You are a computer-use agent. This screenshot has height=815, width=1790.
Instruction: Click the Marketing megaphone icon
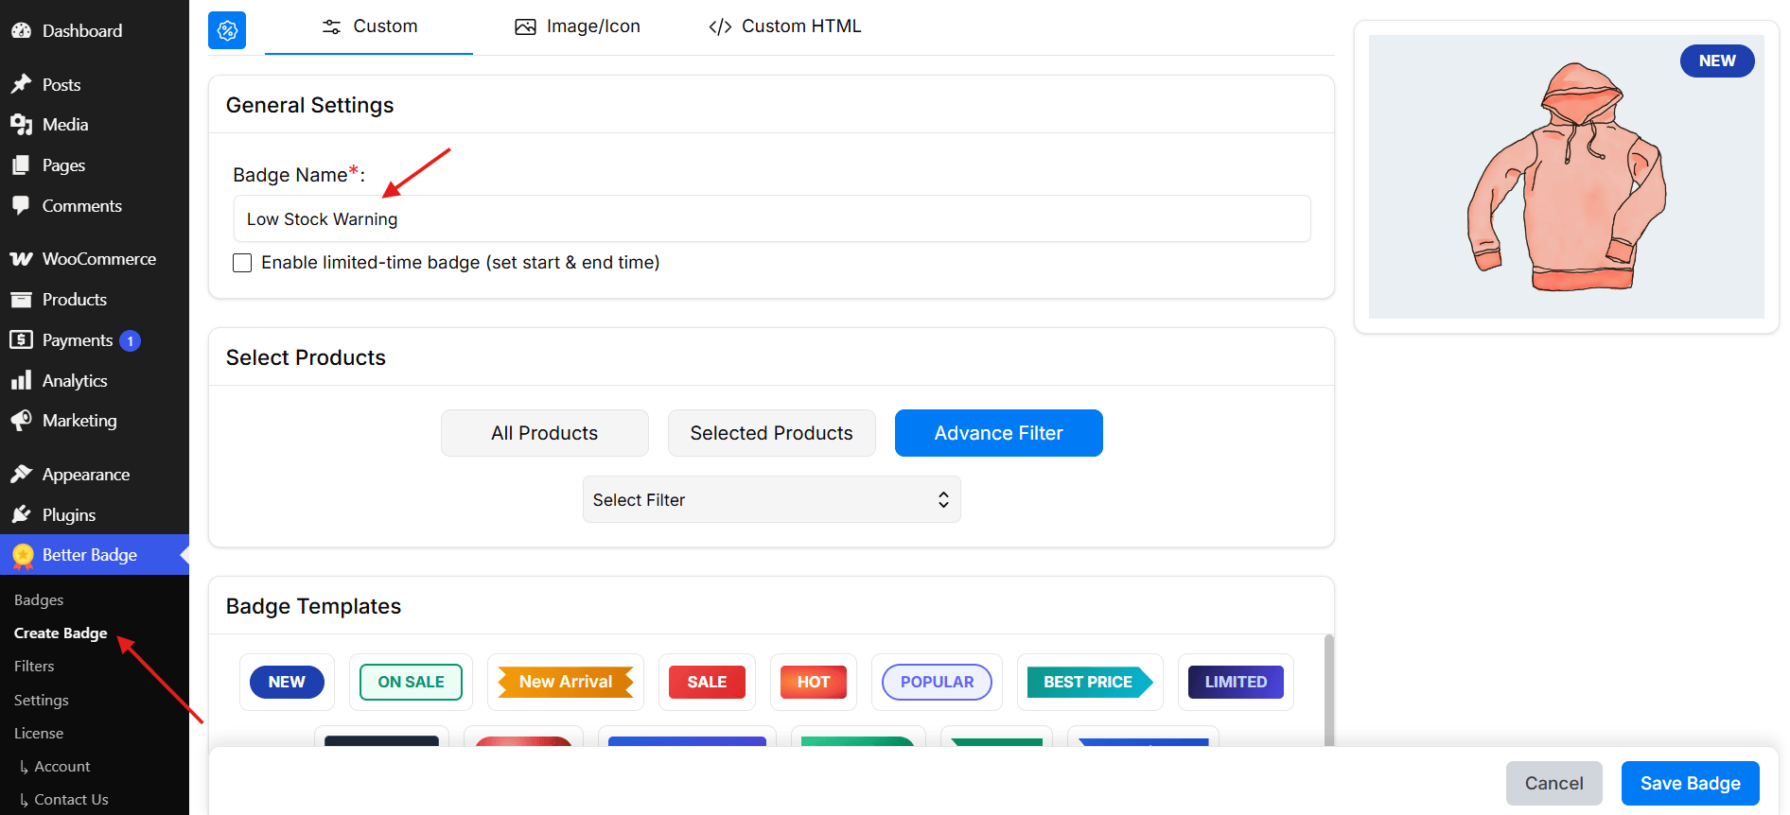(x=21, y=420)
